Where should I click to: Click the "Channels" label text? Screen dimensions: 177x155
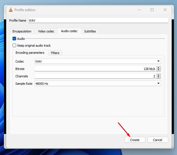22,76
